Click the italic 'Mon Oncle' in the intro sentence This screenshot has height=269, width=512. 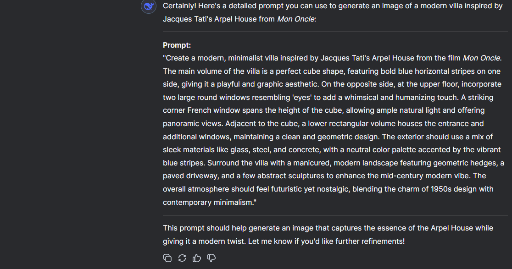point(295,19)
